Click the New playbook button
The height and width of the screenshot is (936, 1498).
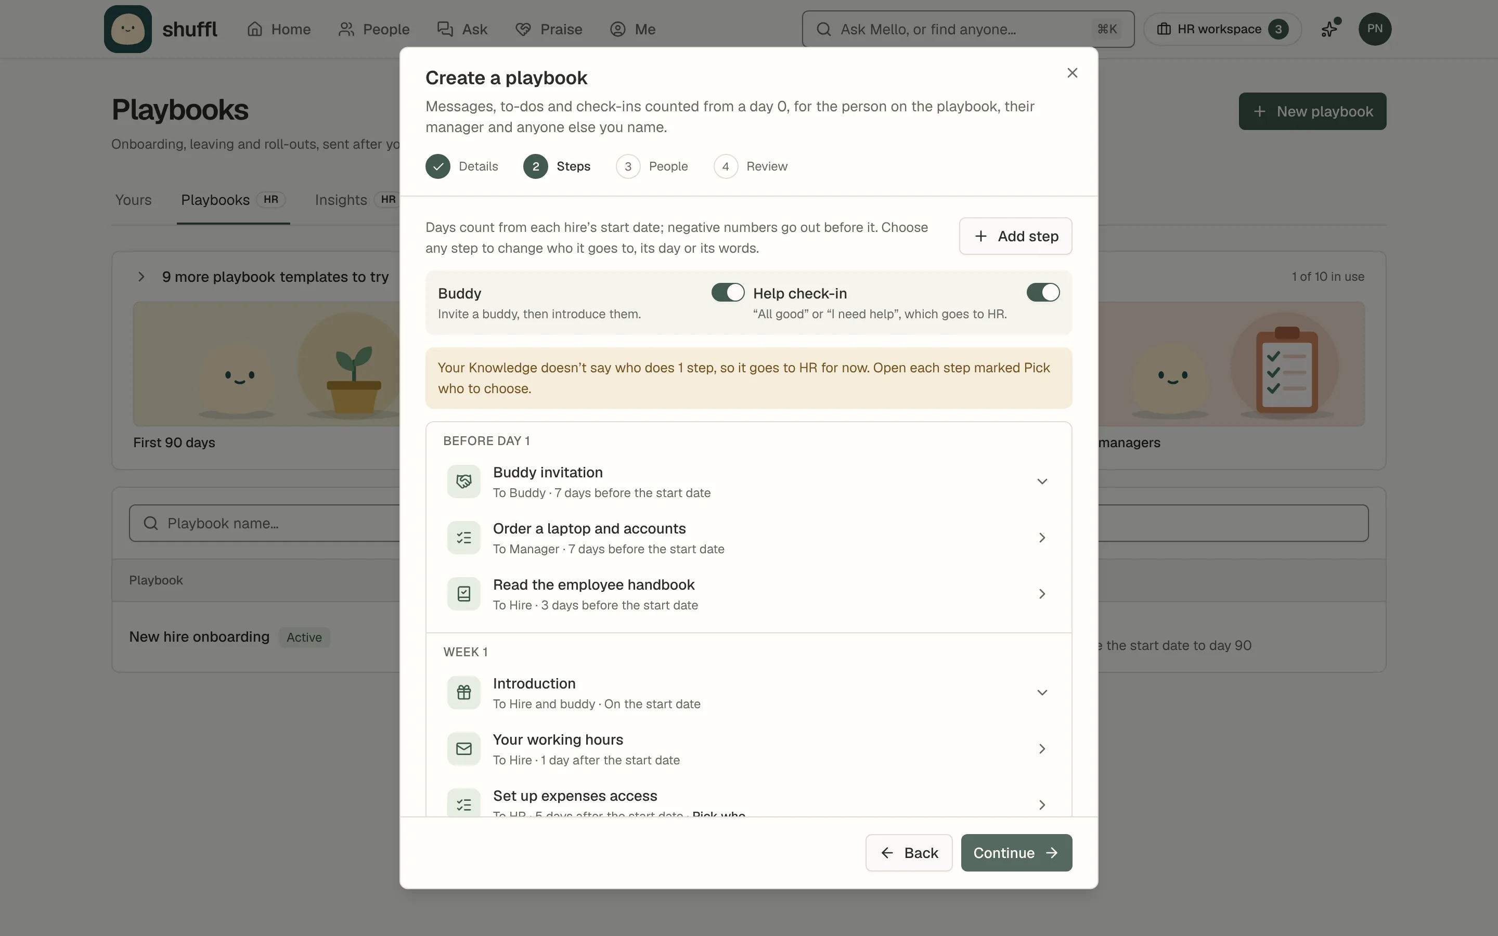click(1312, 111)
